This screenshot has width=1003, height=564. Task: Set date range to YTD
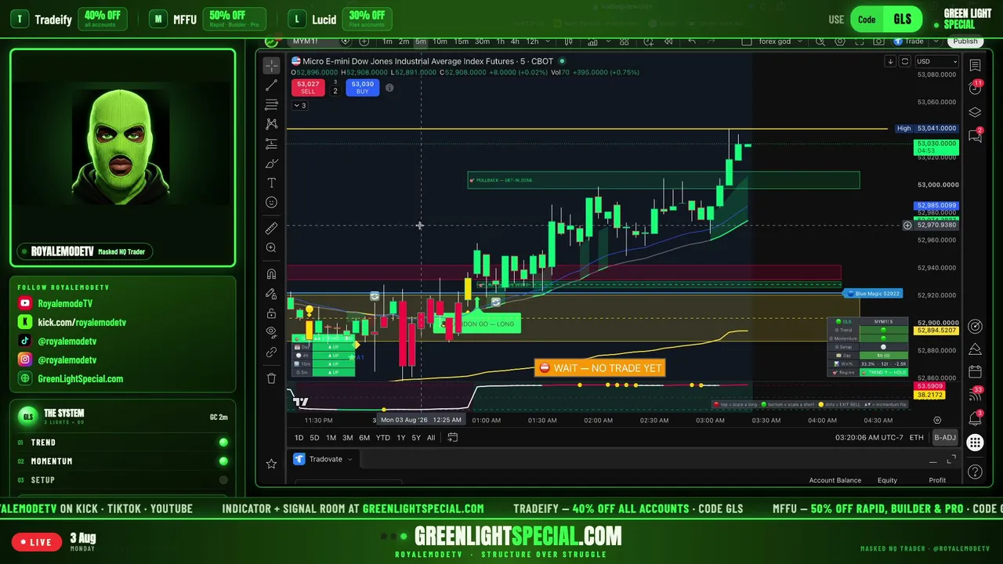(382, 437)
